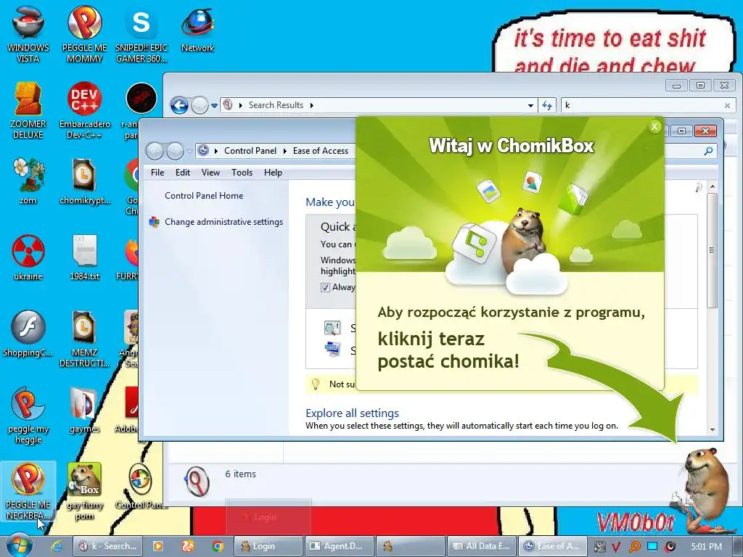The width and height of the screenshot is (743, 557).
Task: Click the orange magnifier tray icon
Action: point(634,547)
